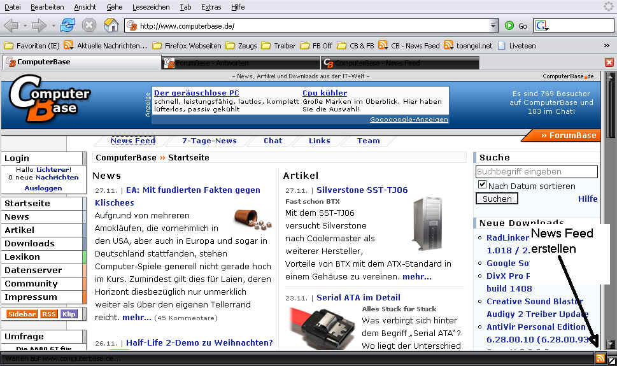The height and width of the screenshot is (366, 617).
Task: Click the purple Klip button
Action: [x=69, y=314]
